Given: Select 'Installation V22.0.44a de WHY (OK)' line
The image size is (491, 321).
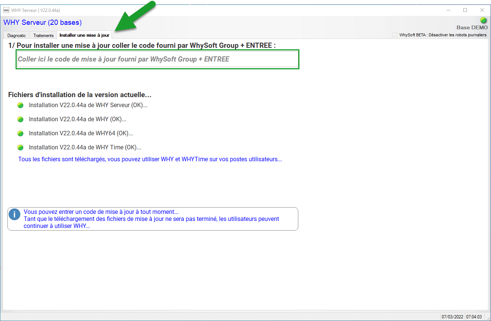Looking at the screenshot, I should [78, 119].
